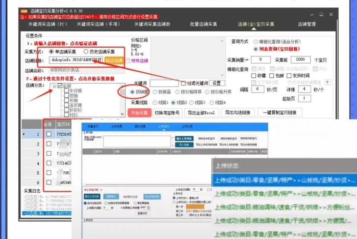Click the orange 验证店铺 button
357x239 pixels.
[x=114, y=60]
